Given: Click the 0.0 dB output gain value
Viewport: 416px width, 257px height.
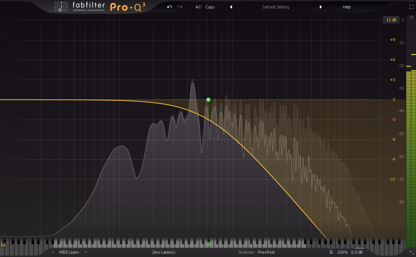Looking at the screenshot, I should (357, 252).
